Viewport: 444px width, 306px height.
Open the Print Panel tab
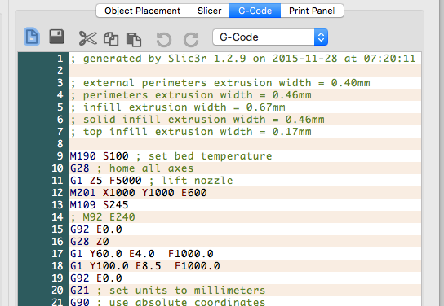[312, 11]
